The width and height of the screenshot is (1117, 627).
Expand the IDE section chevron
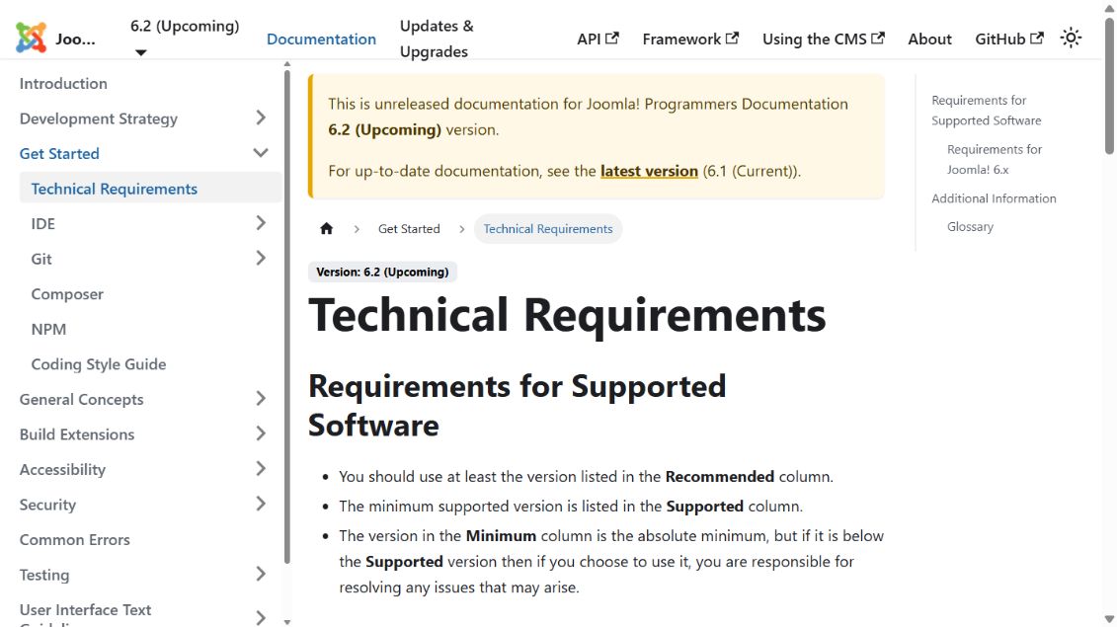coord(261,223)
